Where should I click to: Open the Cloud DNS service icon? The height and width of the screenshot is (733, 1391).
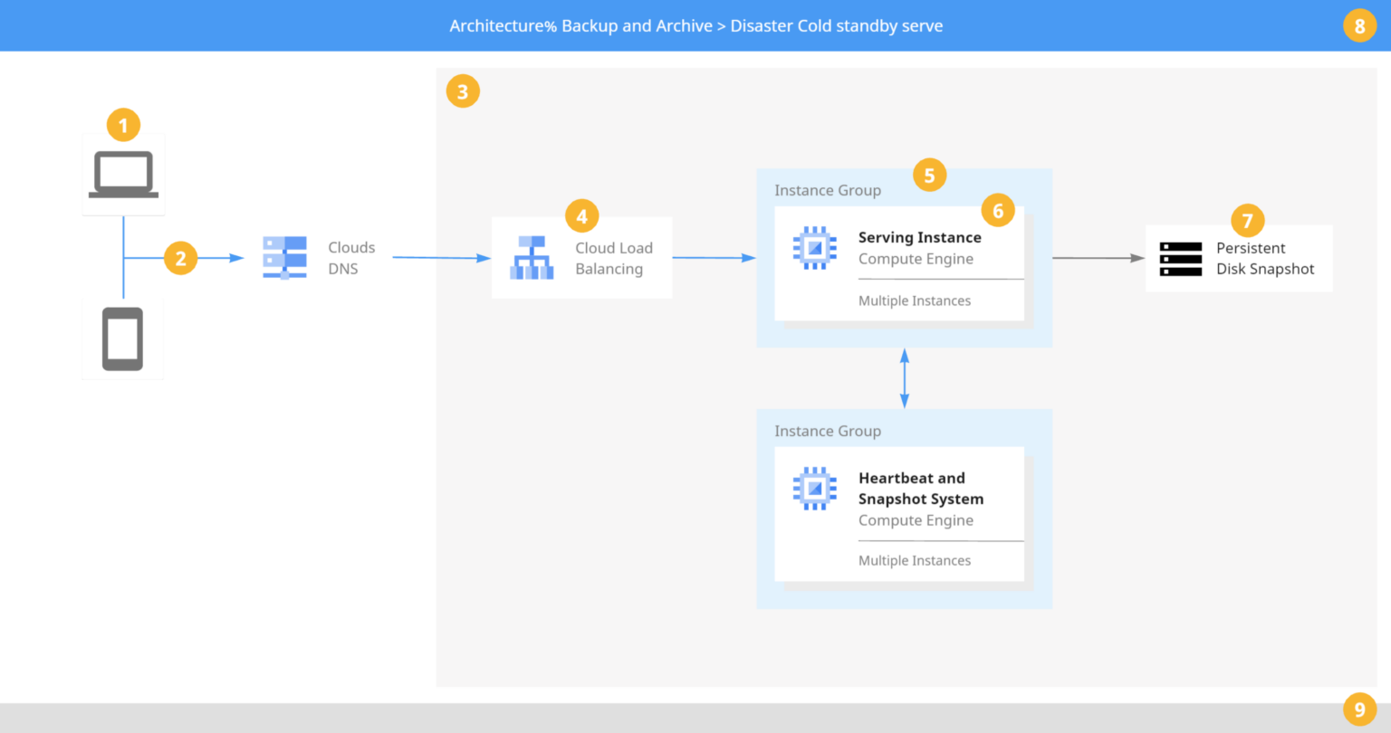(x=283, y=257)
